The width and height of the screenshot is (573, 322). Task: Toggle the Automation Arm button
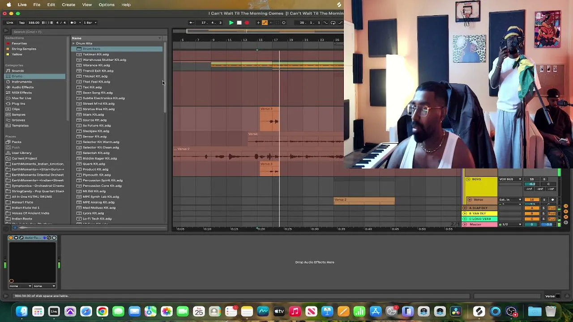[x=265, y=22]
